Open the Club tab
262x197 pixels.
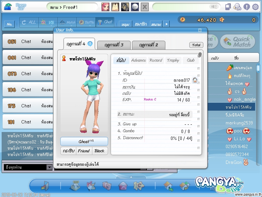(191, 60)
